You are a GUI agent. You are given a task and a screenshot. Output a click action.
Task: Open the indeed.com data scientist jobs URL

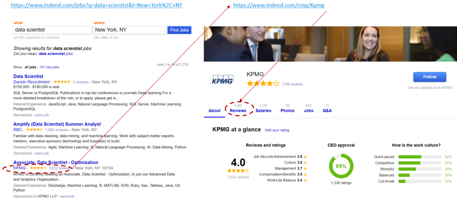(x=96, y=5)
